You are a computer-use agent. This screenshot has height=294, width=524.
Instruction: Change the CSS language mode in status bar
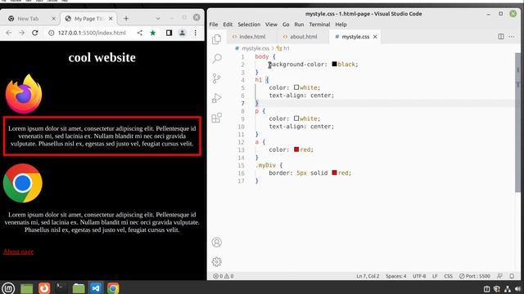click(448, 276)
